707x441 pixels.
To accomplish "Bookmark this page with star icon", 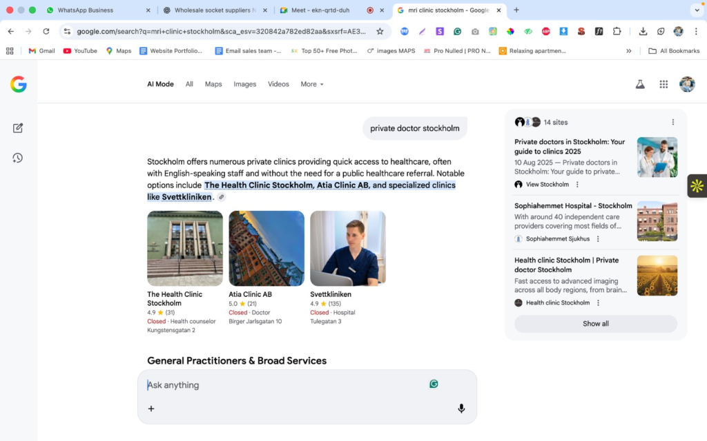I will coord(380,31).
